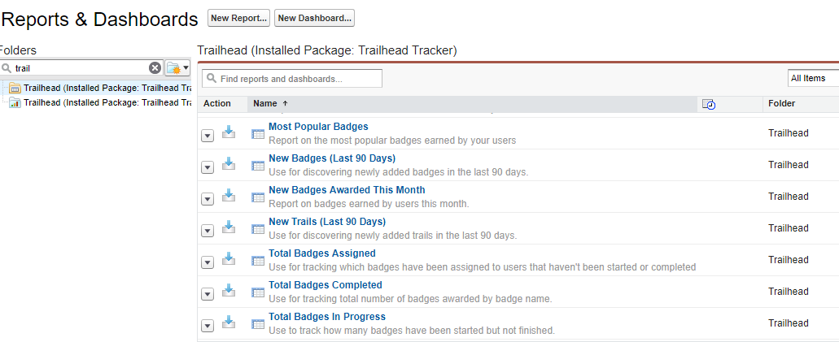Click 'Trailhead' folder cell of Total Badges Assigned
839x342 pixels.
click(789, 260)
